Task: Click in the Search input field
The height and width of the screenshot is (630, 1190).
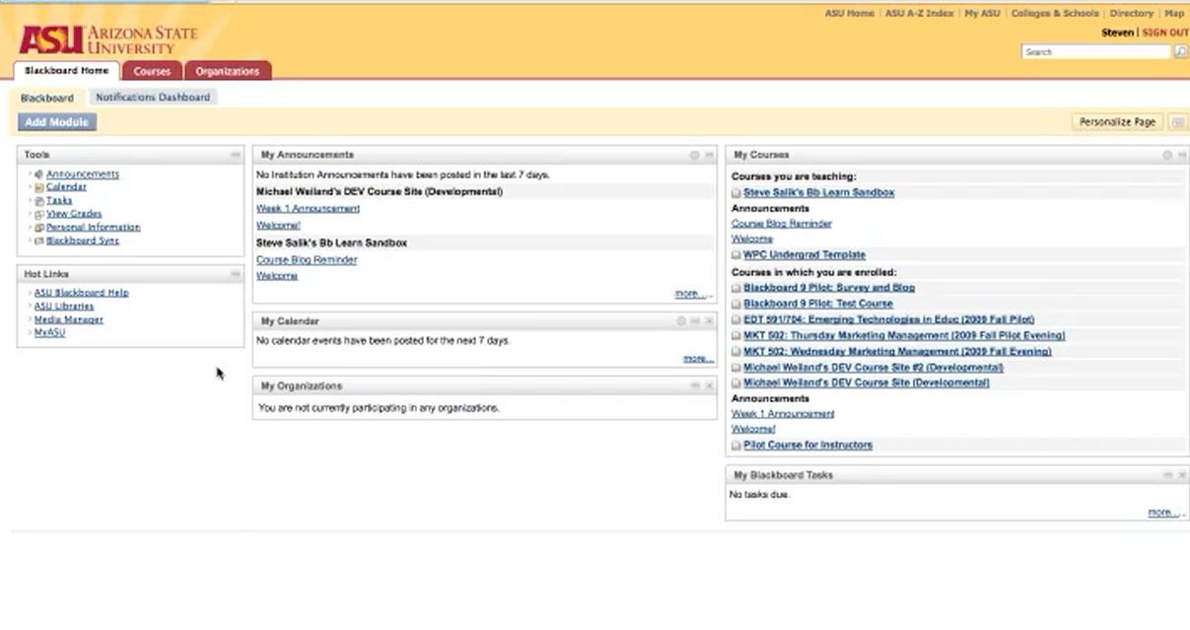Action: pos(1096,51)
